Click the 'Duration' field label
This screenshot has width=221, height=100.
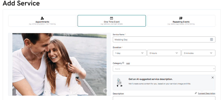pyautogui.click(x=117, y=47)
